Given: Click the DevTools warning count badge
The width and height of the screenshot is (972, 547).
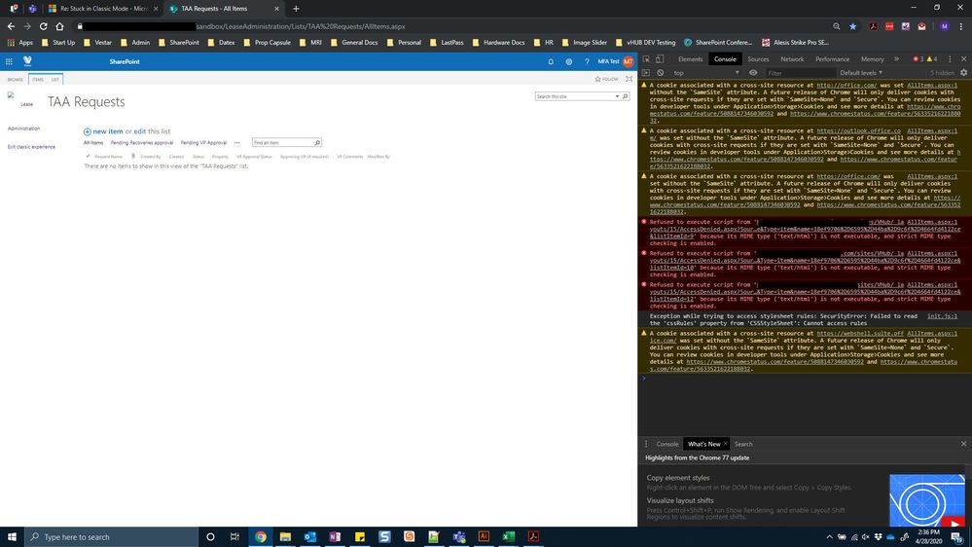Looking at the screenshot, I should 932,59.
